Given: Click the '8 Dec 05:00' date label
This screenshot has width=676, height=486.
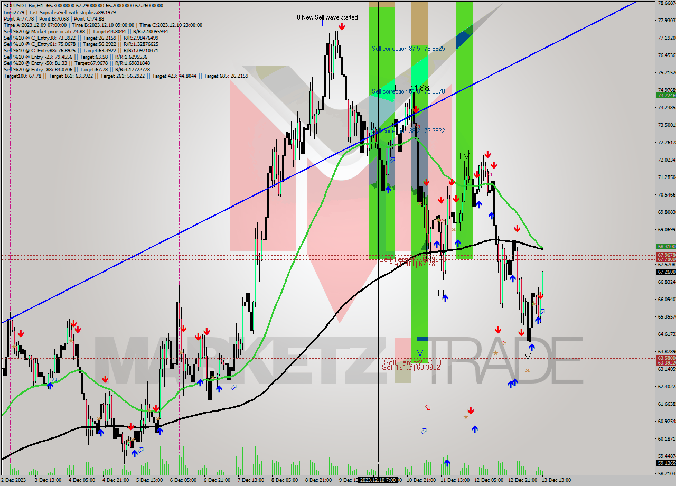Looking at the screenshot, I should click(284, 480).
